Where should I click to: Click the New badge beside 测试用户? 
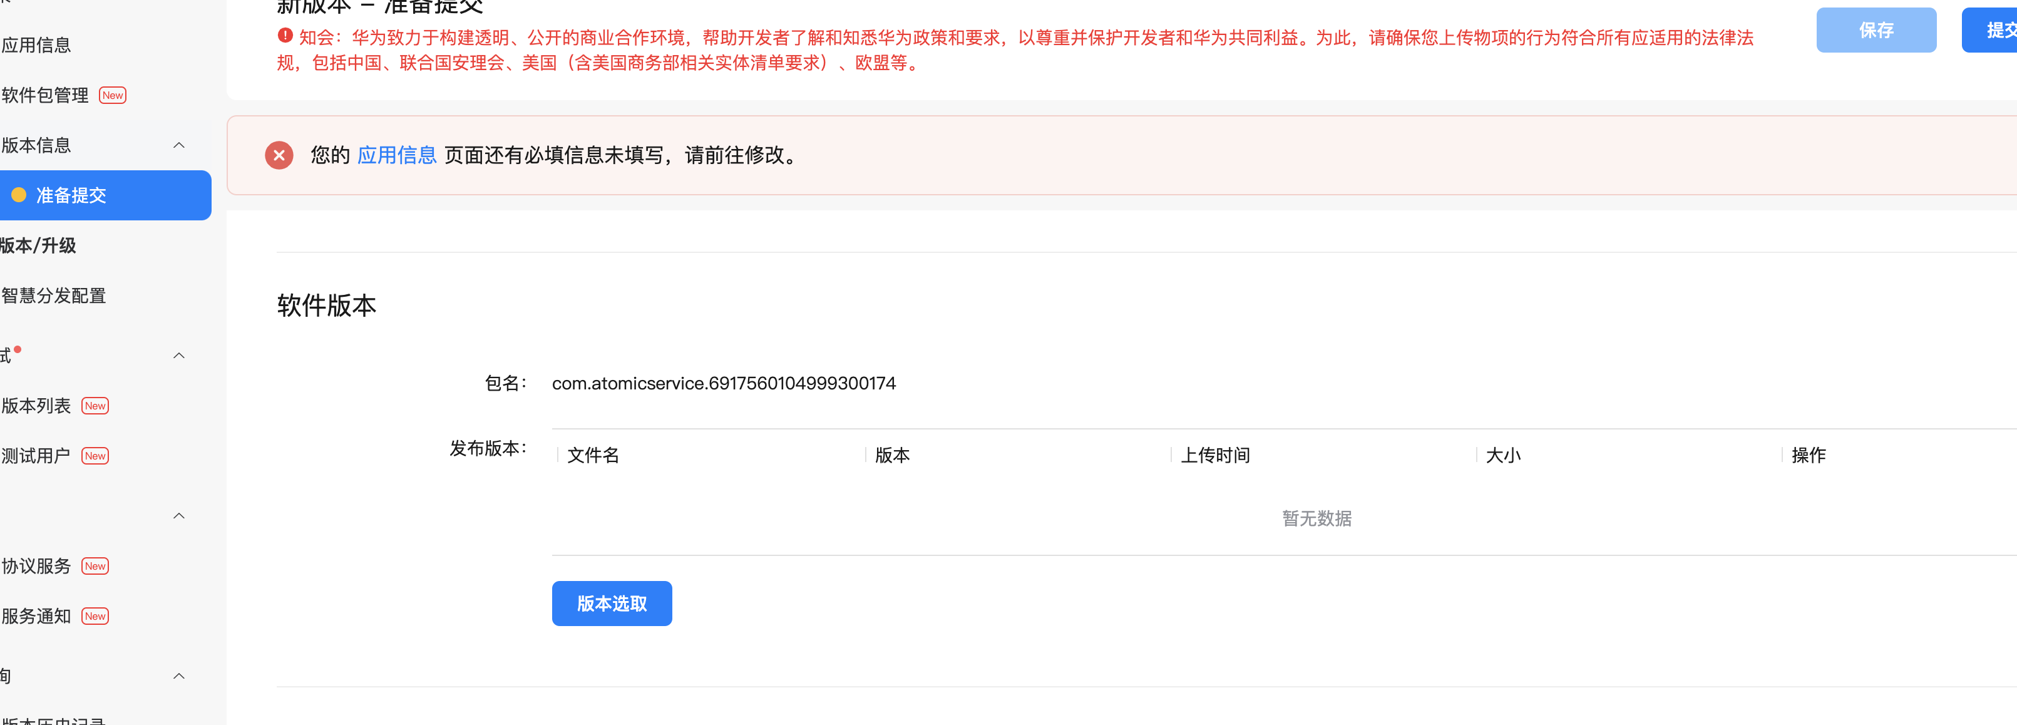pos(96,456)
